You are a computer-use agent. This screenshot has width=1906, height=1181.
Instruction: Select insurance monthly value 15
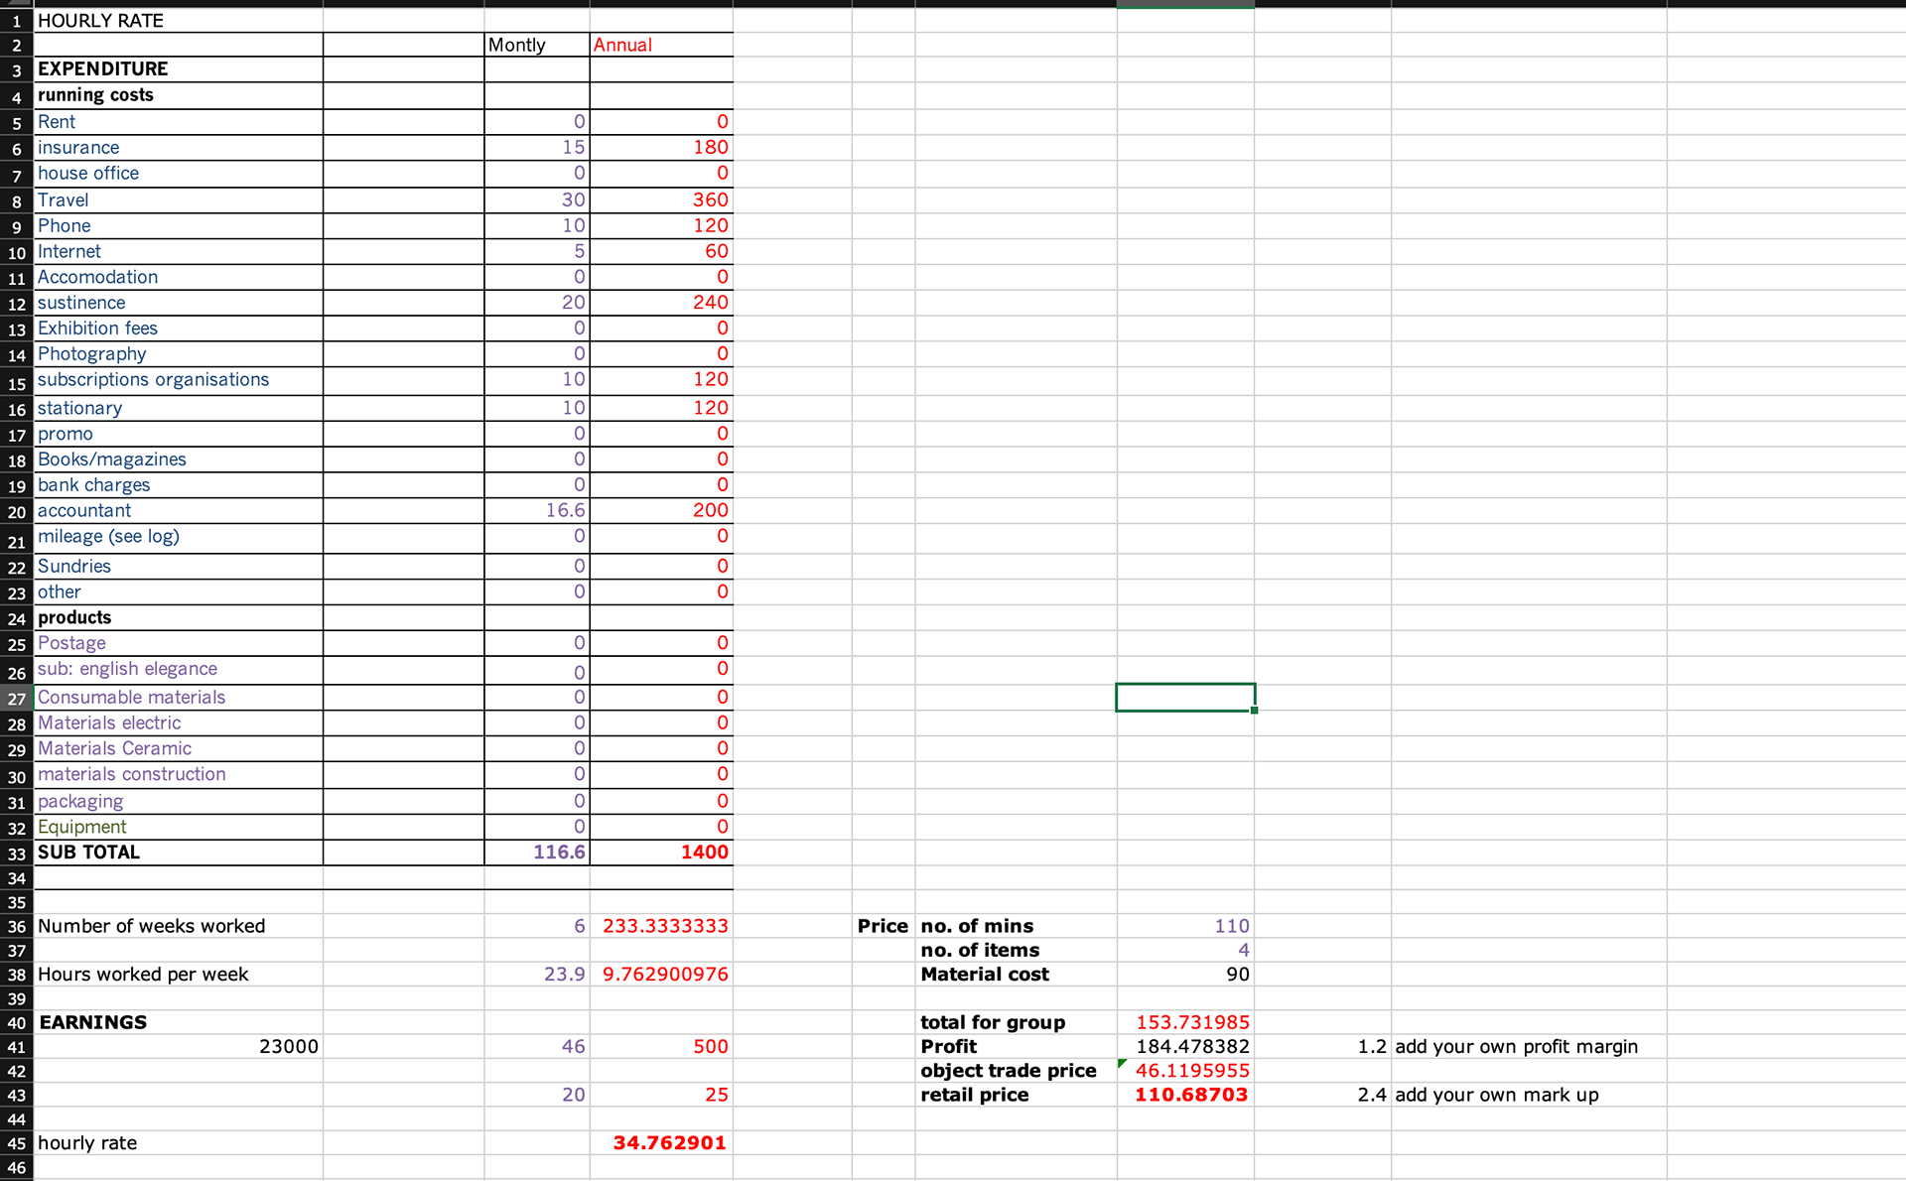[x=537, y=147]
